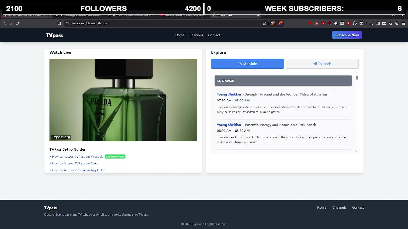This screenshot has width=408, height=229.
Task: Open How to Access TVPass on Roku
Action: tap(75, 163)
